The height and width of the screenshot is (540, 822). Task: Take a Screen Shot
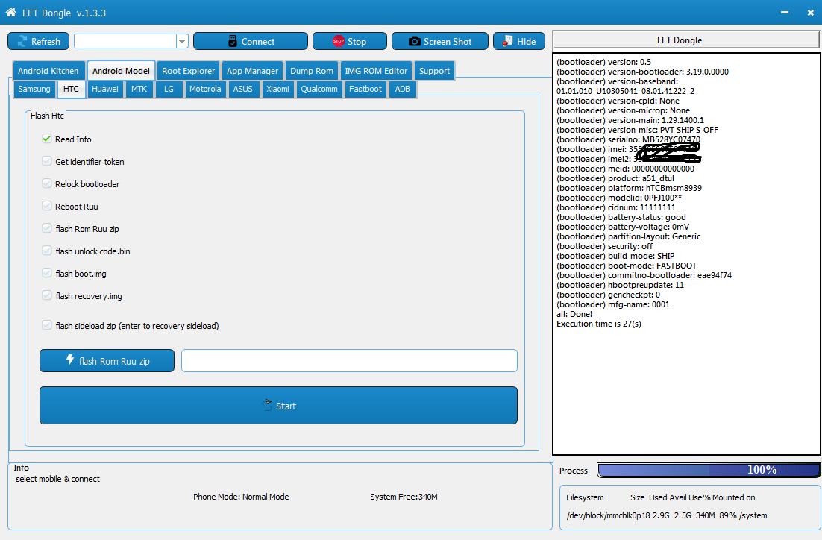pos(440,42)
